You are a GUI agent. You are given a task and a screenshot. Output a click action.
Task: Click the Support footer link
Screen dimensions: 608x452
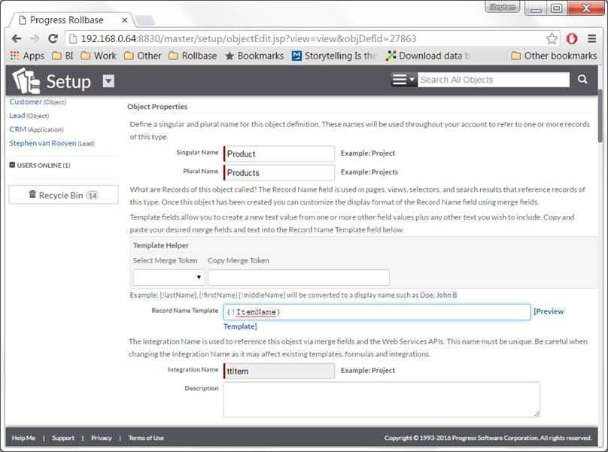click(63, 438)
